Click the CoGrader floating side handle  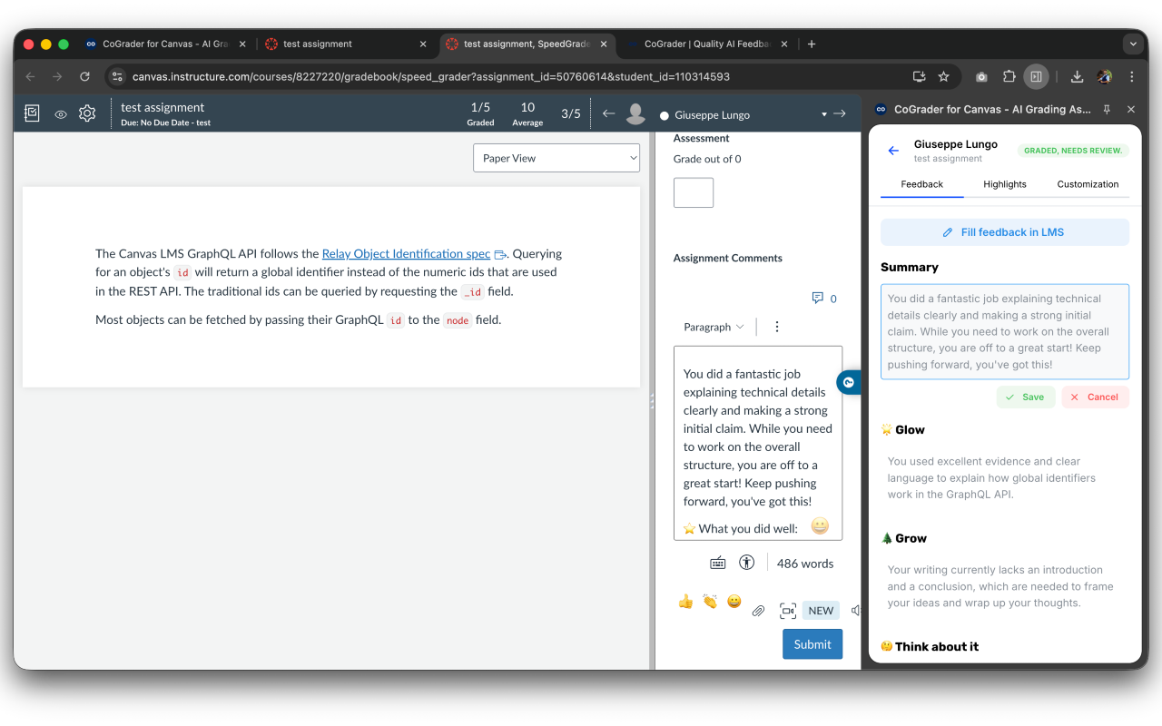(849, 383)
